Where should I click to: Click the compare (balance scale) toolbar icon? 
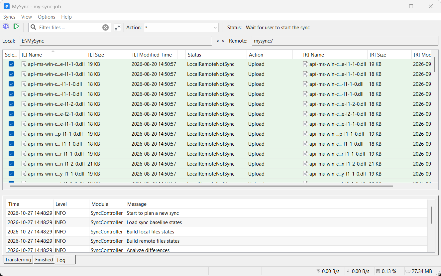pos(6,27)
